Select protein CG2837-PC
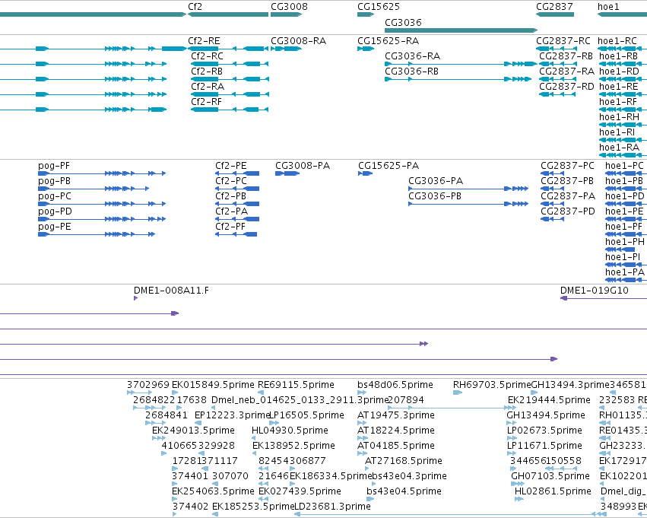This screenshot has height=518, width=647. 553,173
